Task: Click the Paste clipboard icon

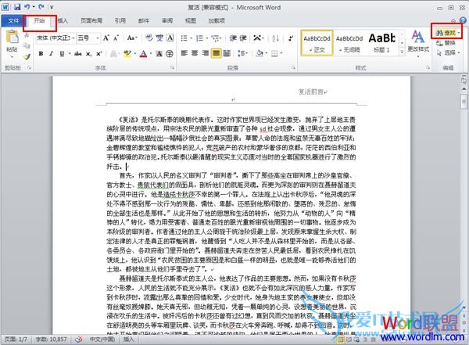Action: point(13,37)
